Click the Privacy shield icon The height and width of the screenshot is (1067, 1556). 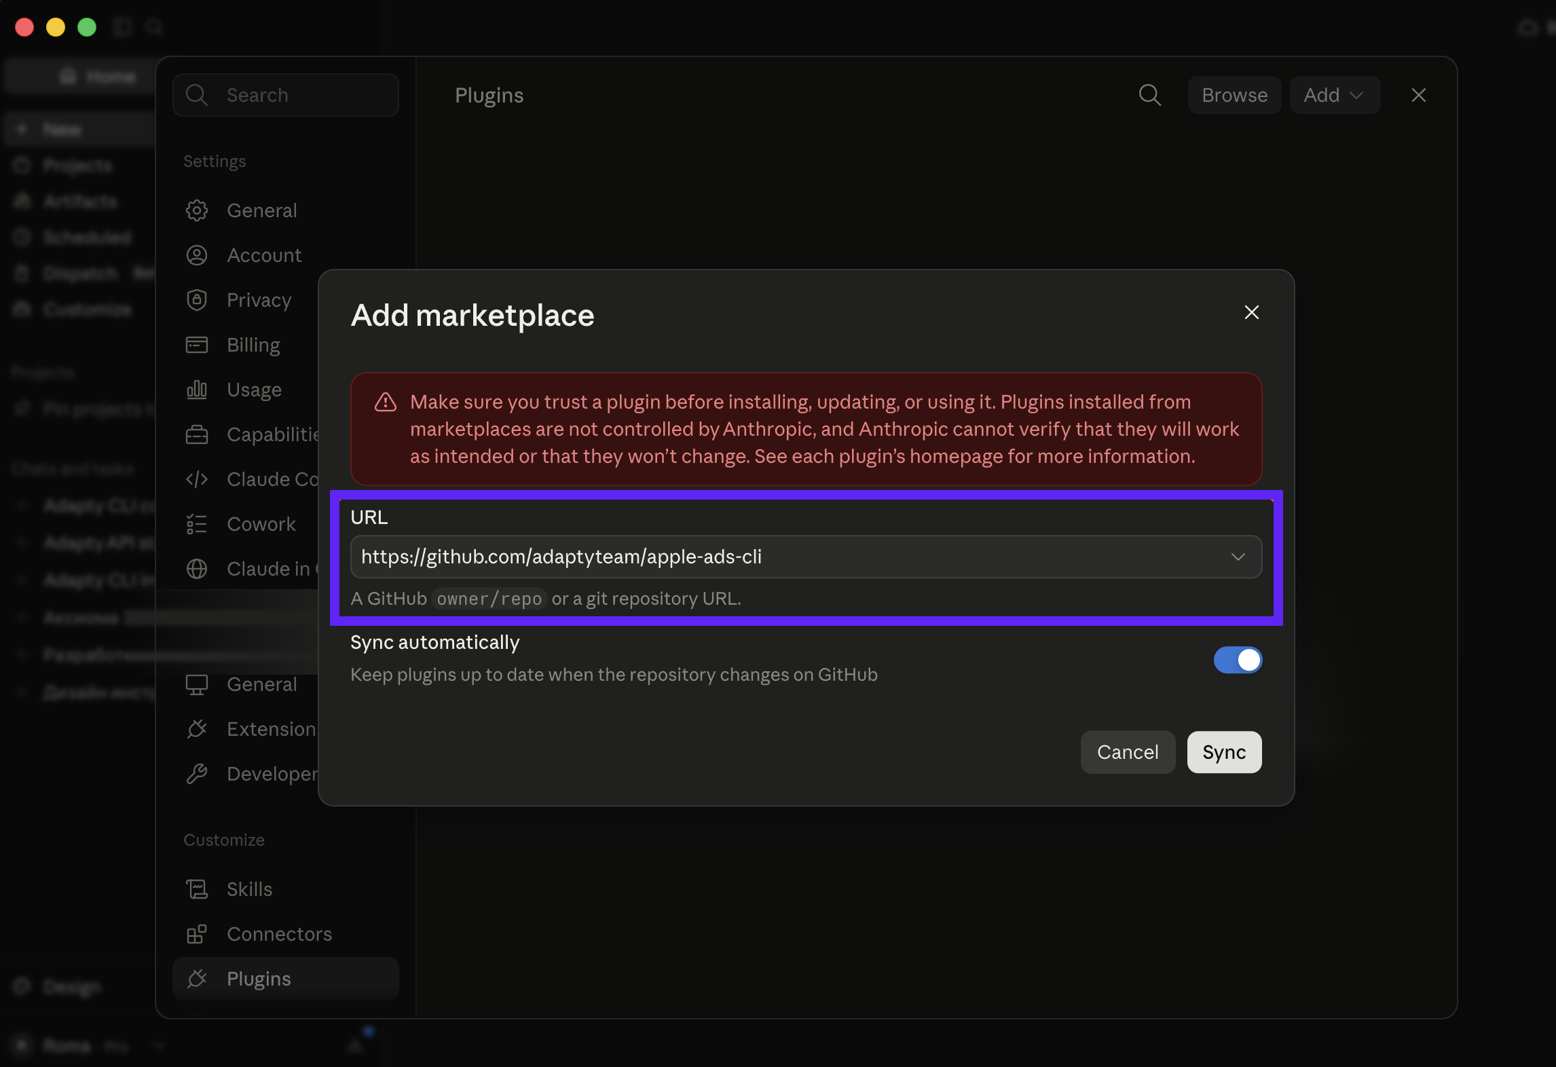(x=197, y=300)
